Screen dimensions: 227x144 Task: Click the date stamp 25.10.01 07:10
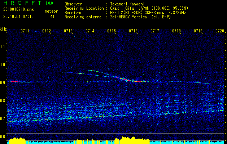point(18,17)
